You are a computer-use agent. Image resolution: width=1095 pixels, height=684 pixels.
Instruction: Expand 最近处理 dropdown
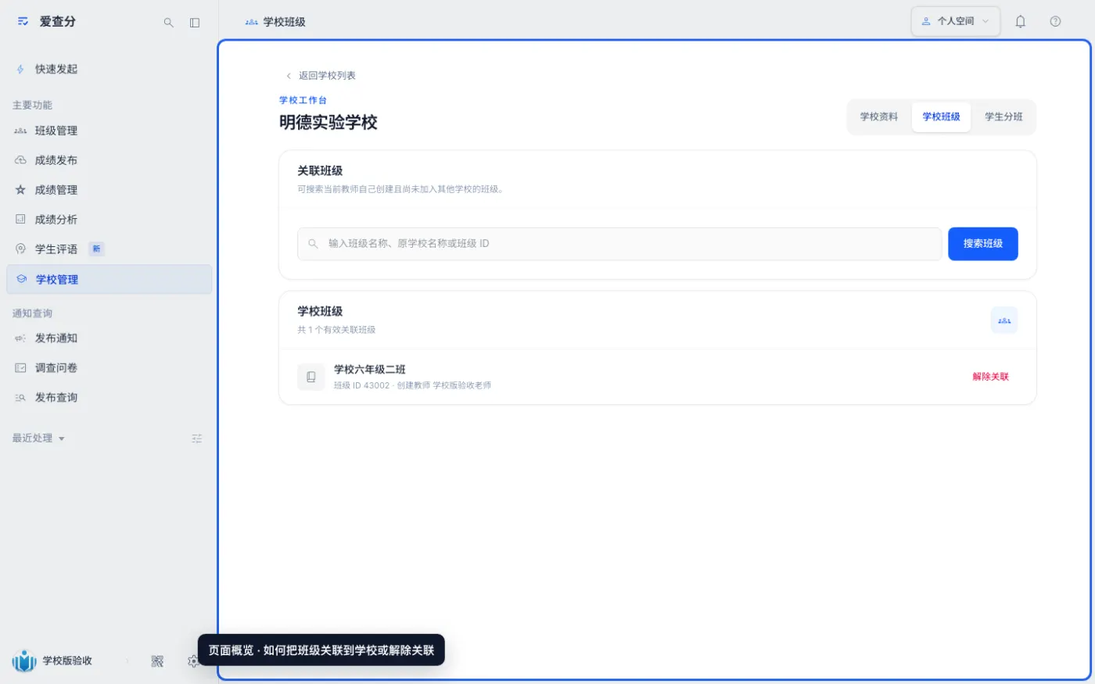click(38, 439)
